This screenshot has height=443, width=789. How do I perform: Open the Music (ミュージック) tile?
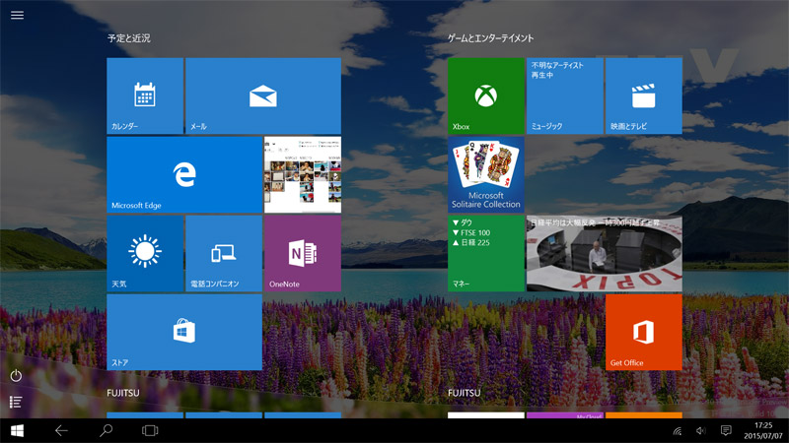pos(564,95)
